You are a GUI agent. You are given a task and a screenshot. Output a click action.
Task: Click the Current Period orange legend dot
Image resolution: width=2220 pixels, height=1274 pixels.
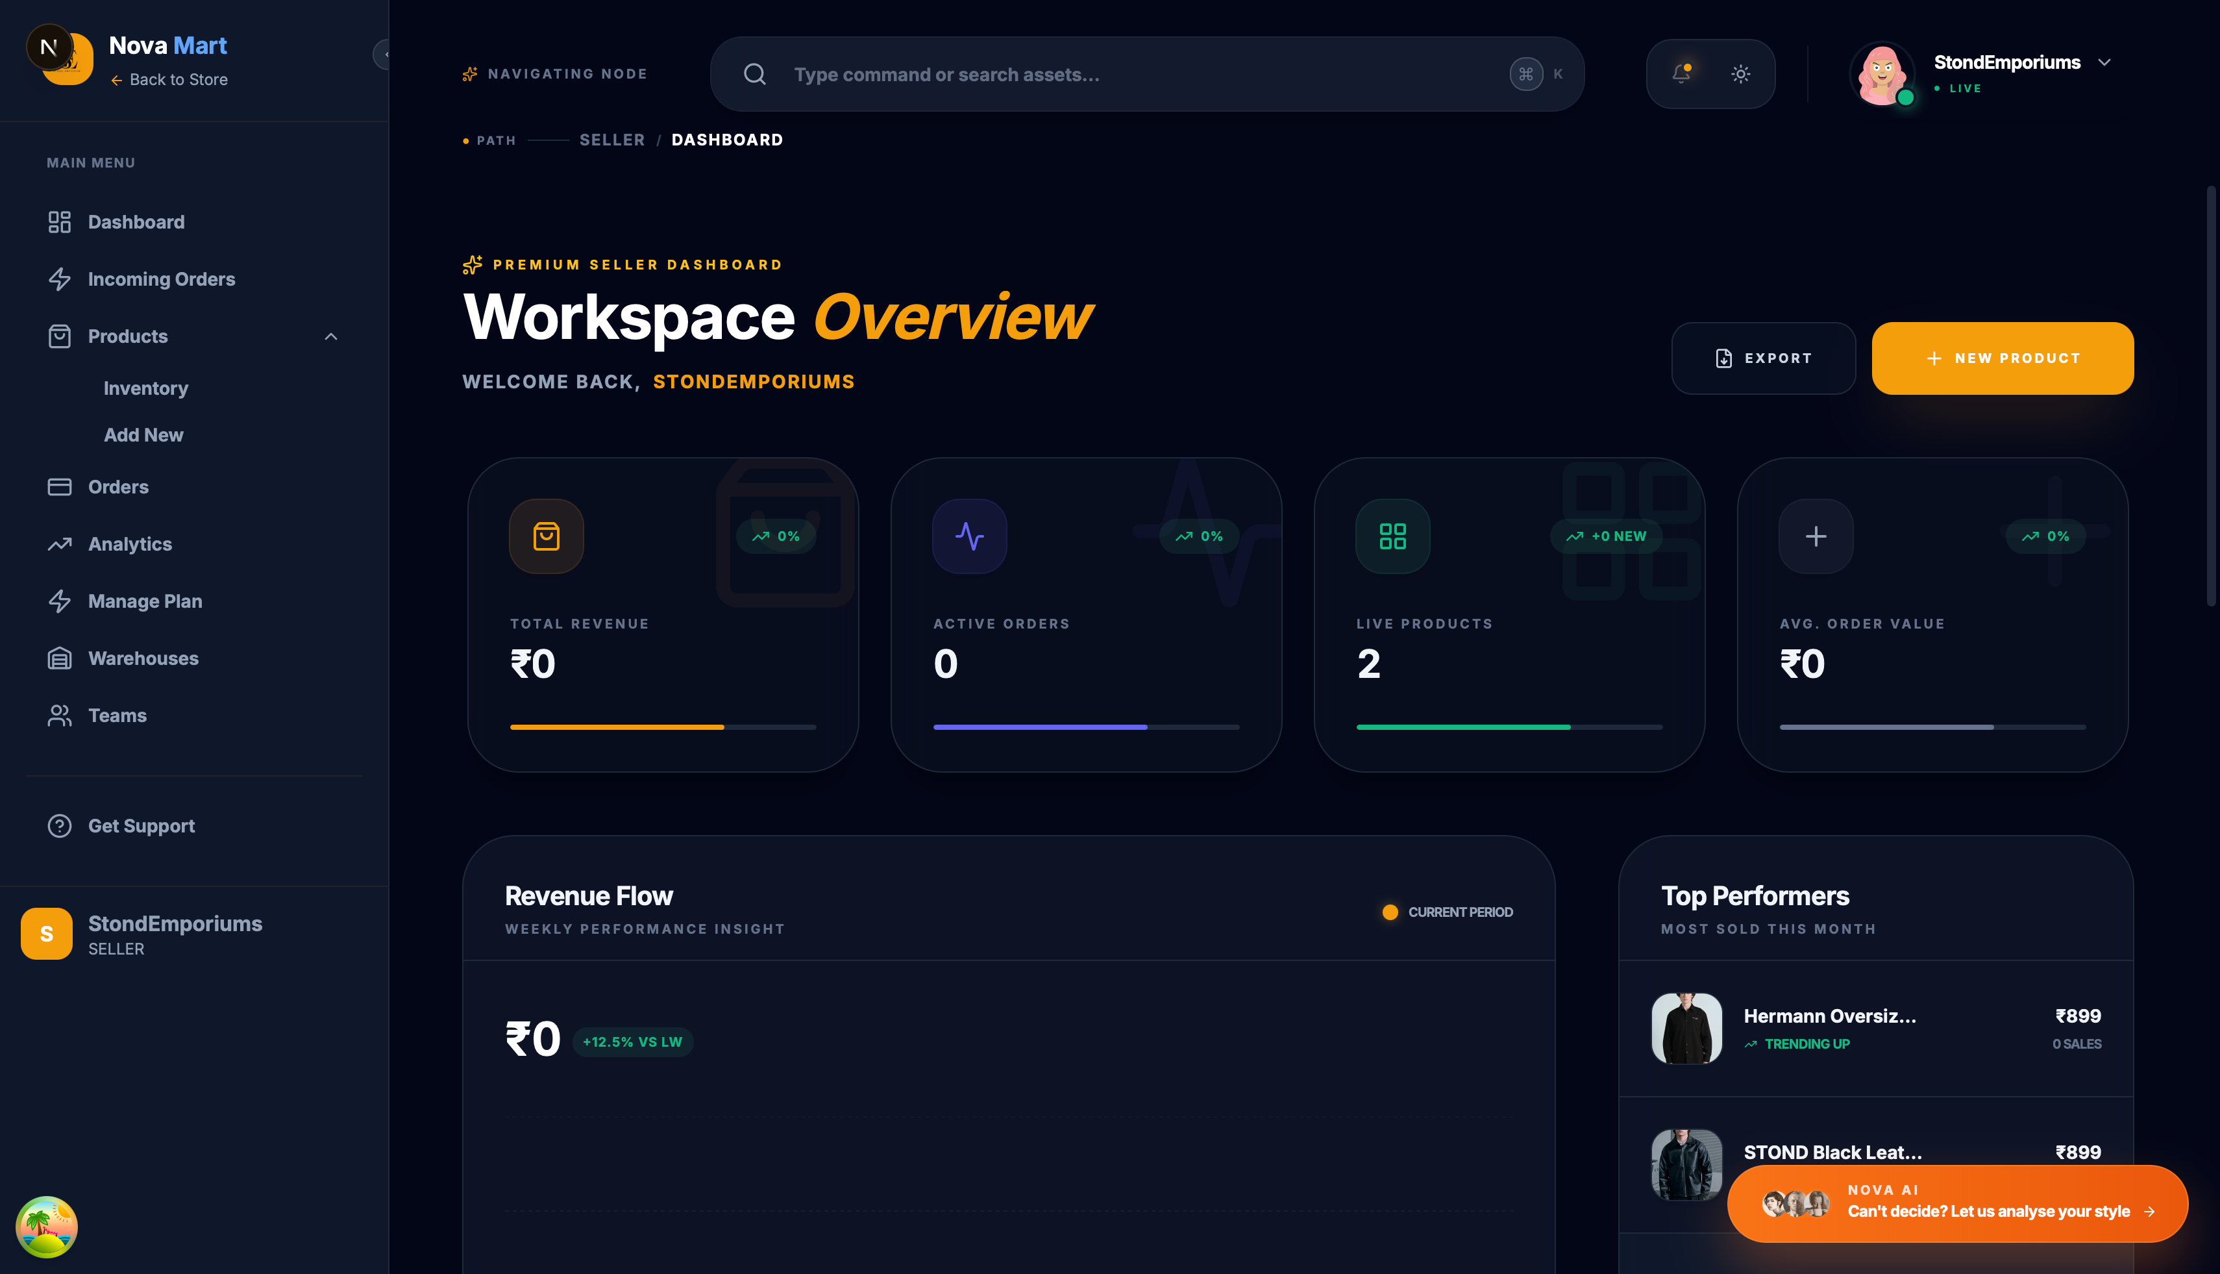click(1390, 912)
